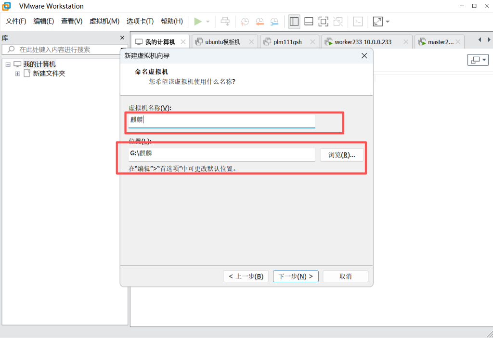Image resolution: width=493 pixels, height=338 pixels.
Task: Open the snapshot manager wrench icon
Action: (274, 22)
